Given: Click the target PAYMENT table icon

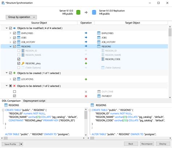Looking at the screenshot, I should 99,96.
